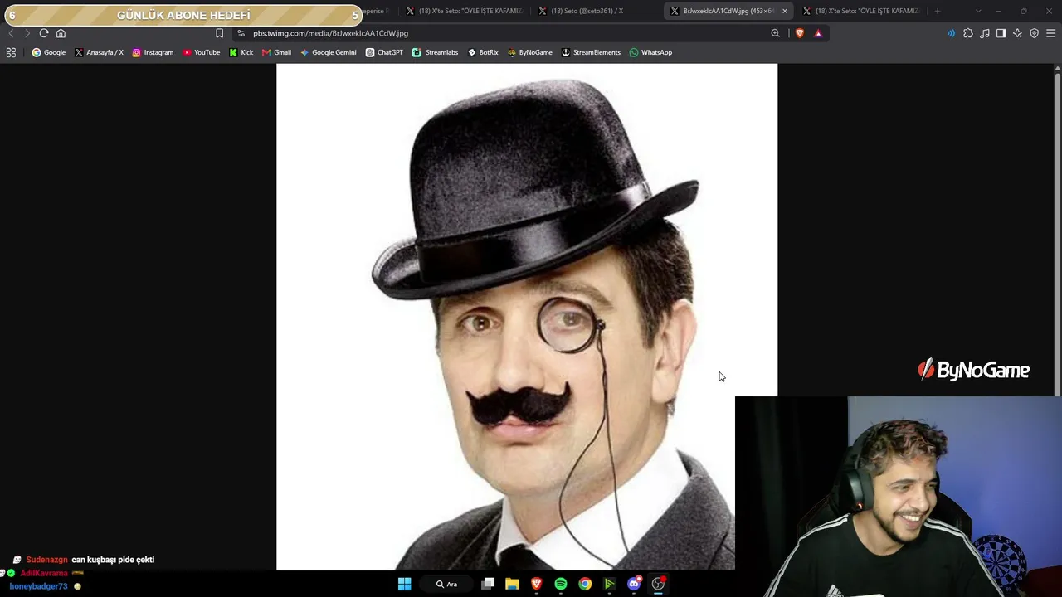This screenshot has width=1062, height=597.
Task: Open the browser extensions puzzle icon
Action: (x=967, y=33)
